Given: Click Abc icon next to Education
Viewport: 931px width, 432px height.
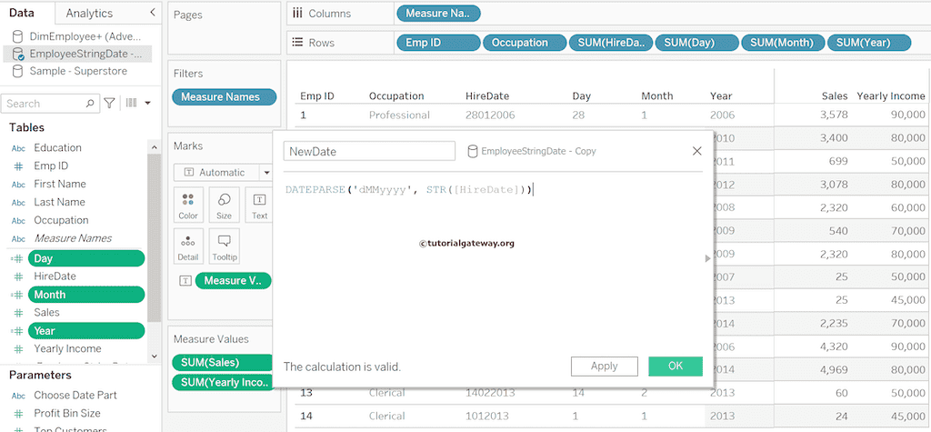Looking at the screenshot, I should [x=18, y=148].
